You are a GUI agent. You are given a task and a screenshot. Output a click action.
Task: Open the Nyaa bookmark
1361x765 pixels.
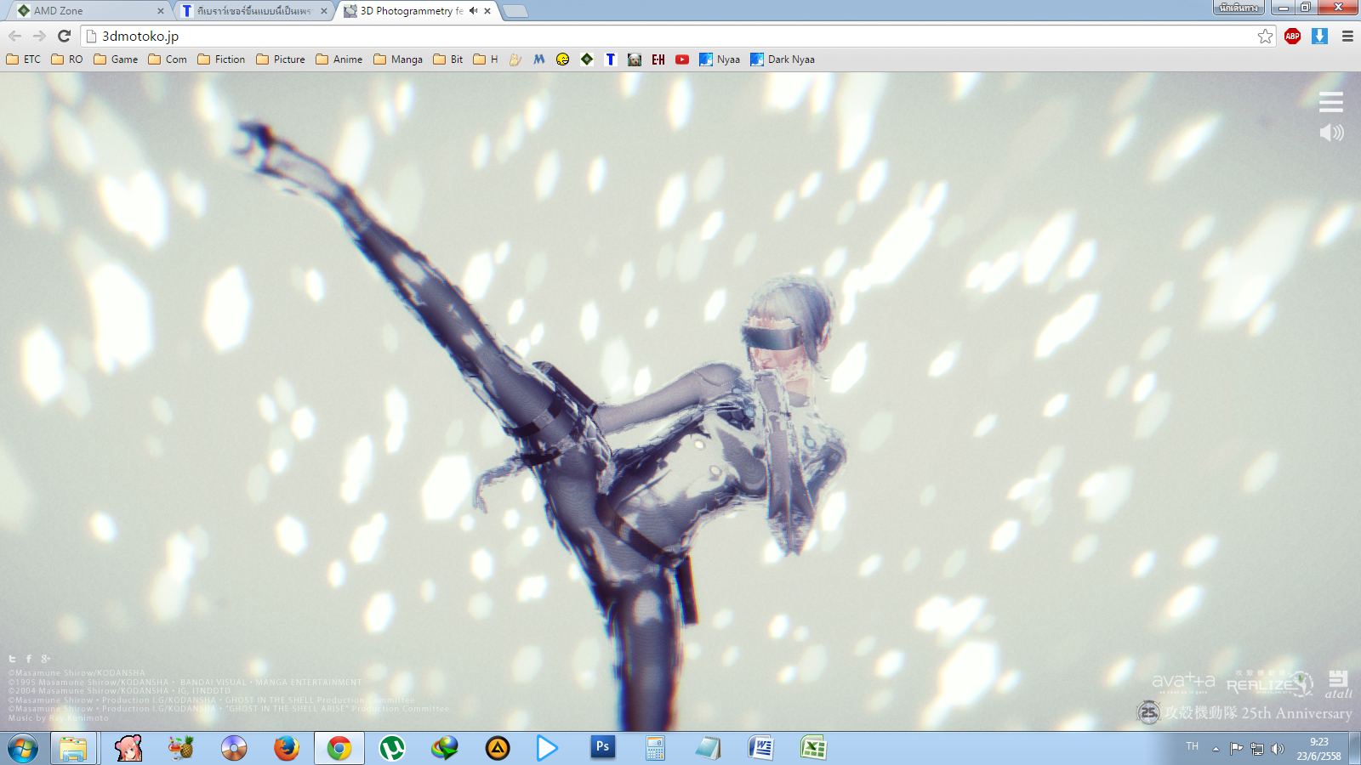(720, 59)
